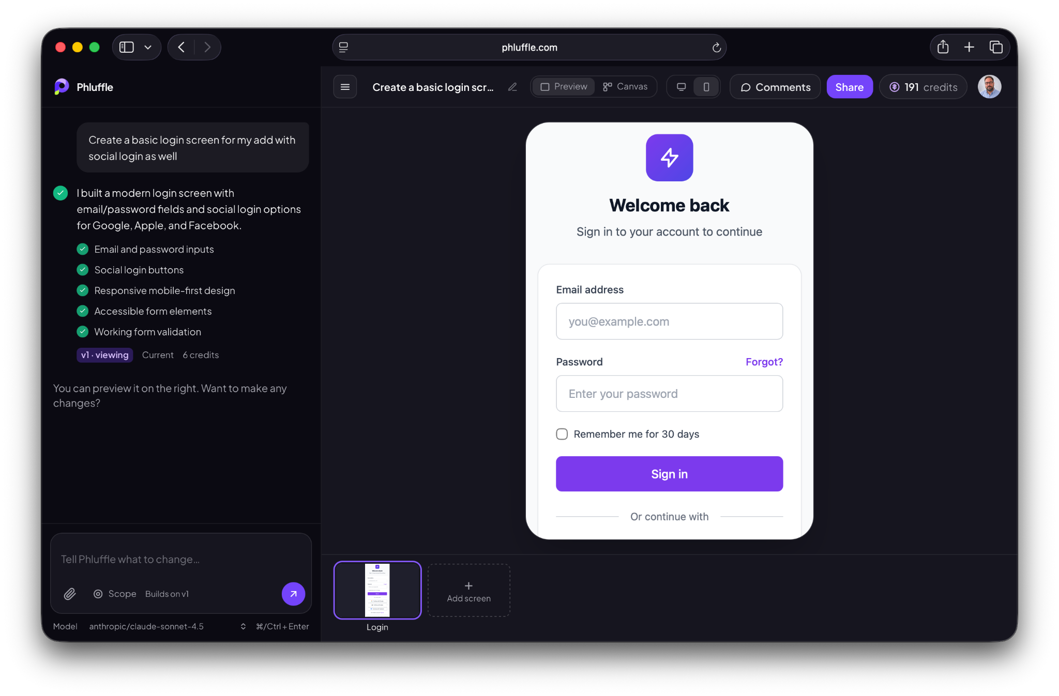Click the v1 viewing version badge
Viewport: 1059px width, 696px height.
click(105, 355)
